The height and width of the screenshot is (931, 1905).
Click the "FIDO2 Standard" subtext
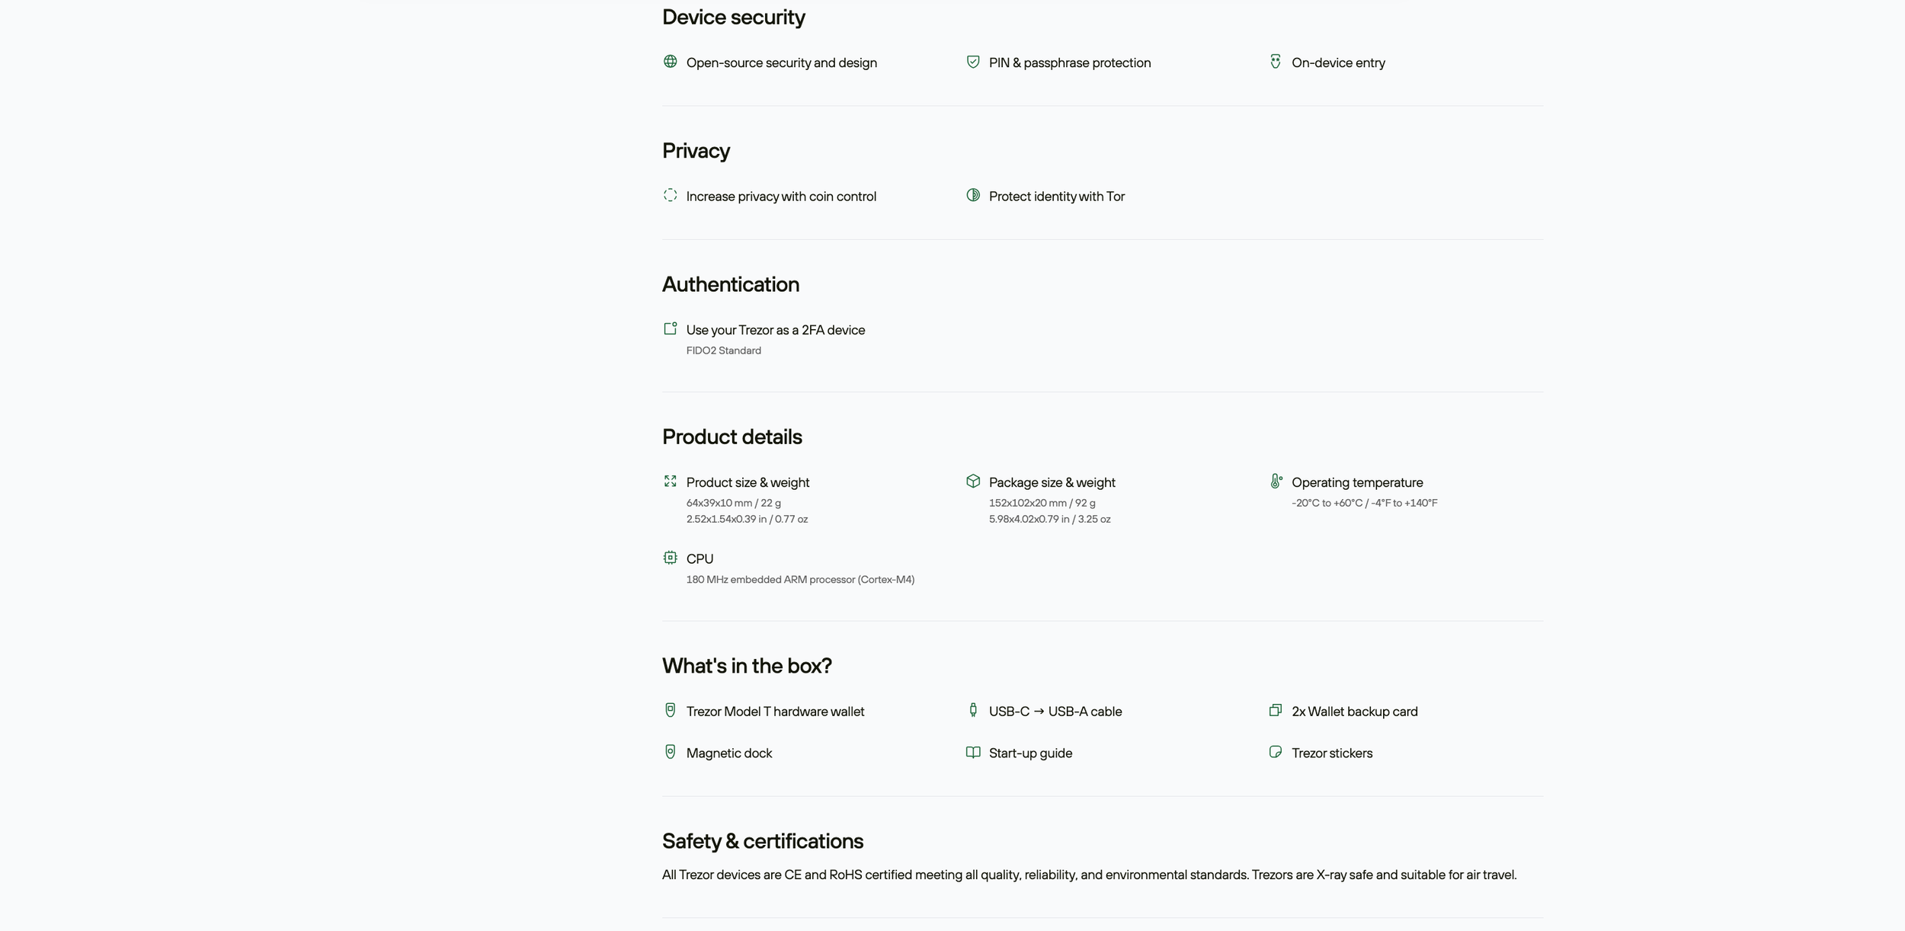click(723, 350)
